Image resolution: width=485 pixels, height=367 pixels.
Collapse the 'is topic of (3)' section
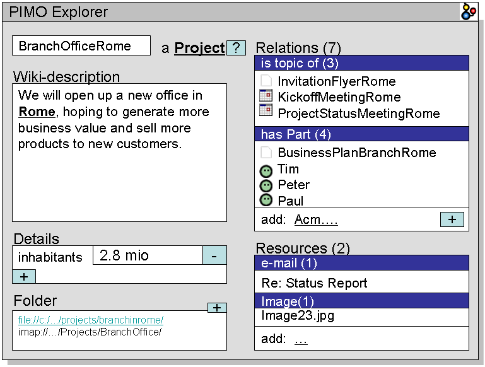coord(361,63)
